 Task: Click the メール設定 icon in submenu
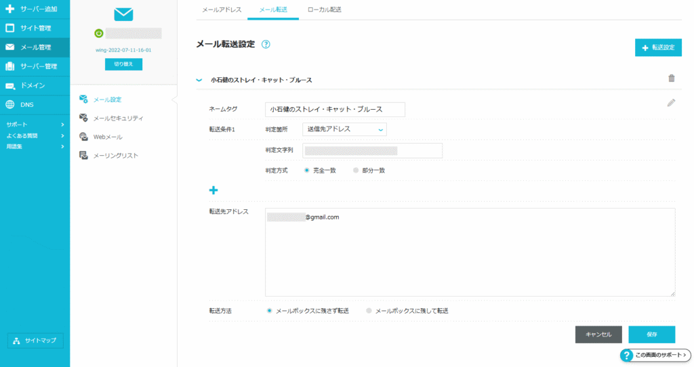(83, 99)
